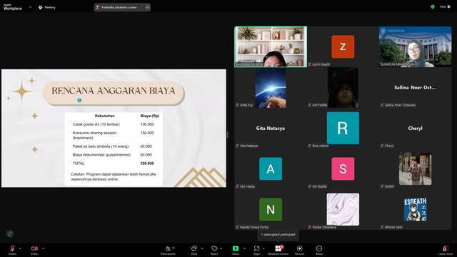This screenshot has width=457, height=257.
Task: Select the ZULFATUN MAHMUDAH video tile
Action: click(415, 46)
